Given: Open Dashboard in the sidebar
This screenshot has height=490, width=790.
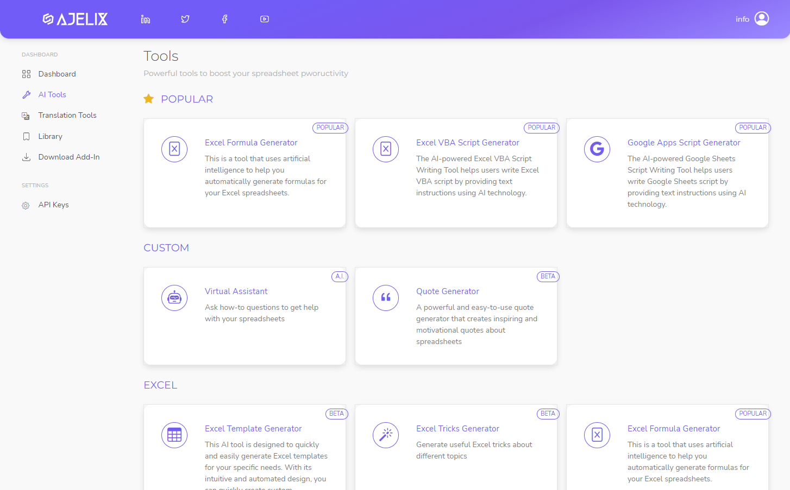Looking at the screenshot, I should click(x=57, y=74).
